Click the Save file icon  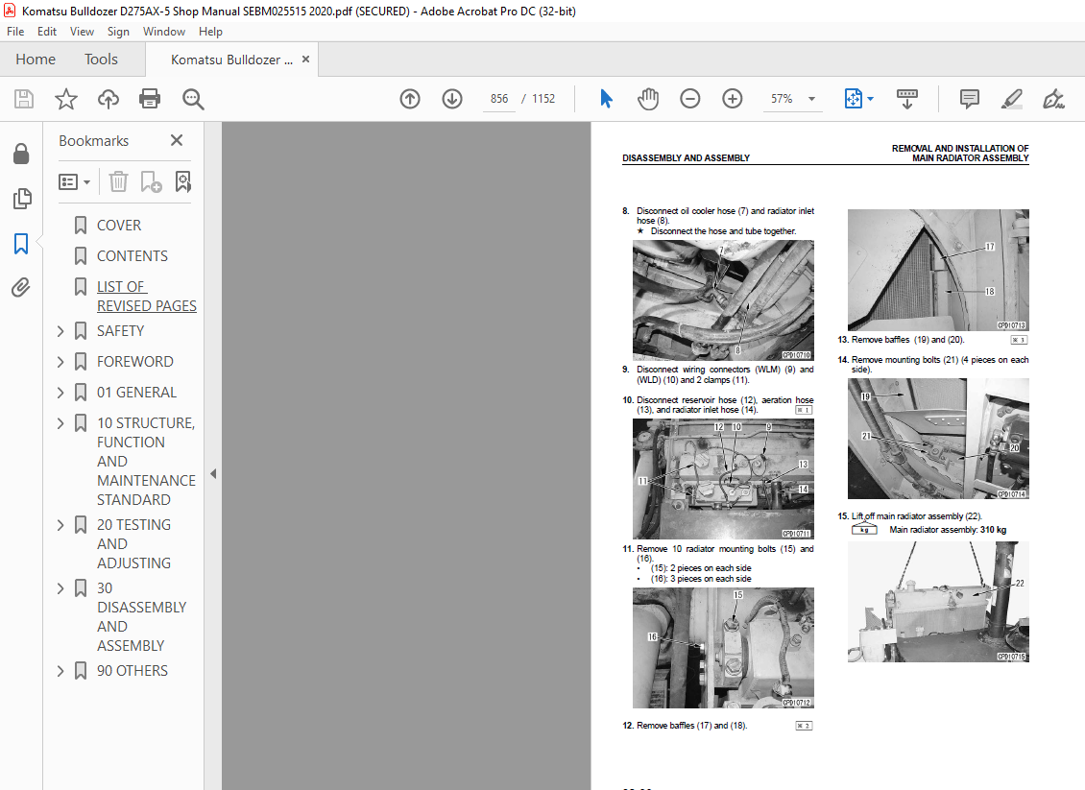coord(24,99)
